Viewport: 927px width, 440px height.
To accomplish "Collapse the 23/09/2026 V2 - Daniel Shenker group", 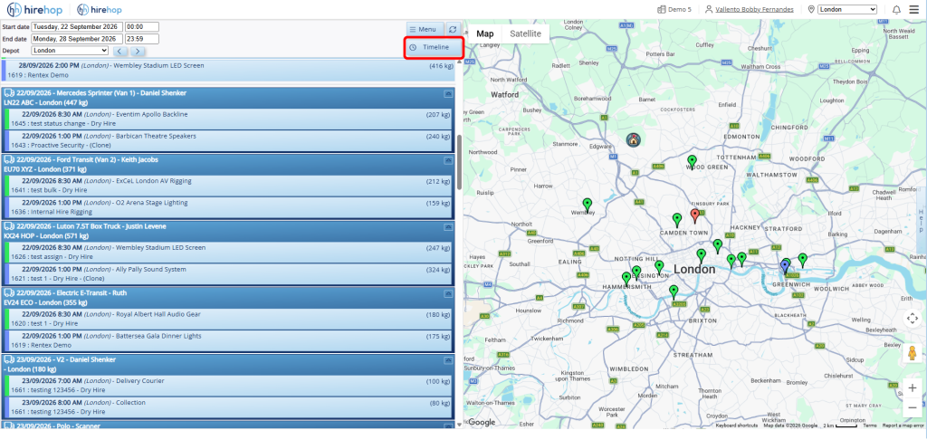I will pyautogui.click(x=448, y=360).
